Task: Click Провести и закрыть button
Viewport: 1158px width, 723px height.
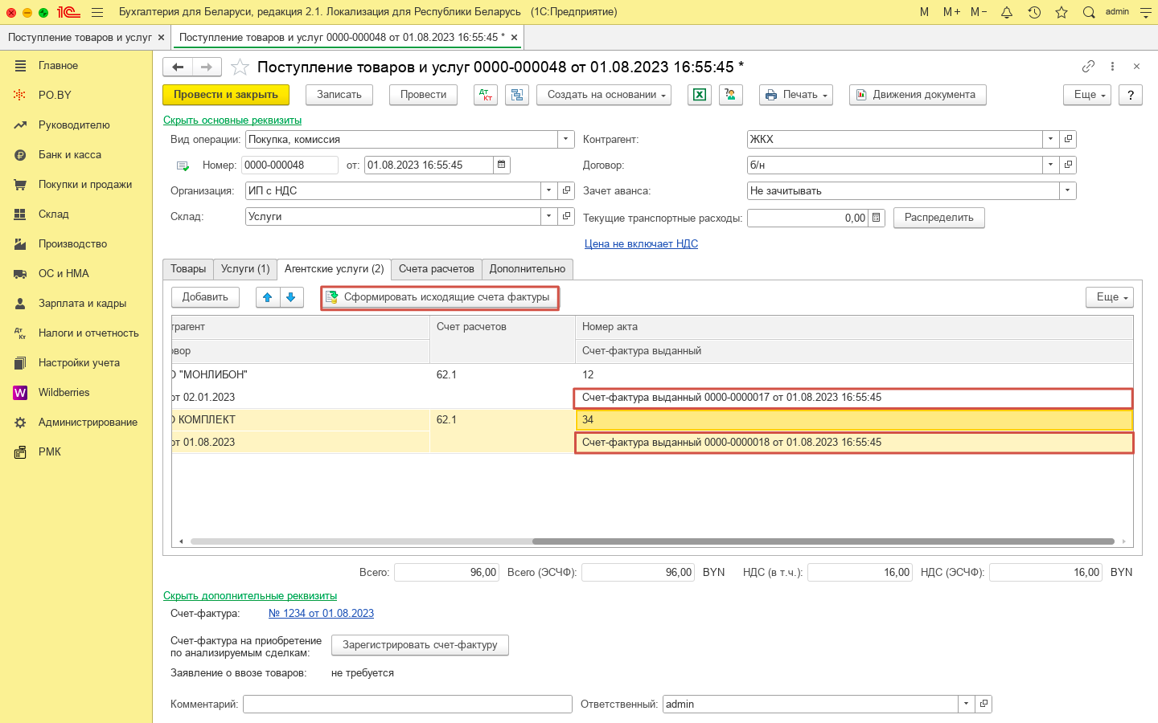Action: point(226,95)
